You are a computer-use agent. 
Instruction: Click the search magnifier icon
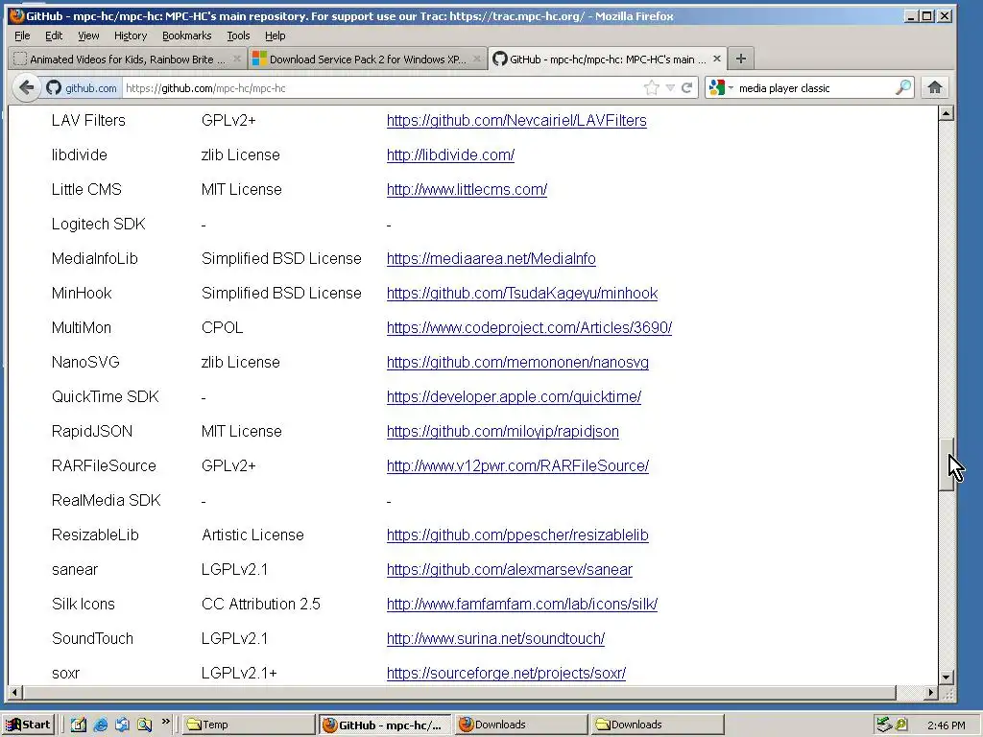click(x=902, y=87)
